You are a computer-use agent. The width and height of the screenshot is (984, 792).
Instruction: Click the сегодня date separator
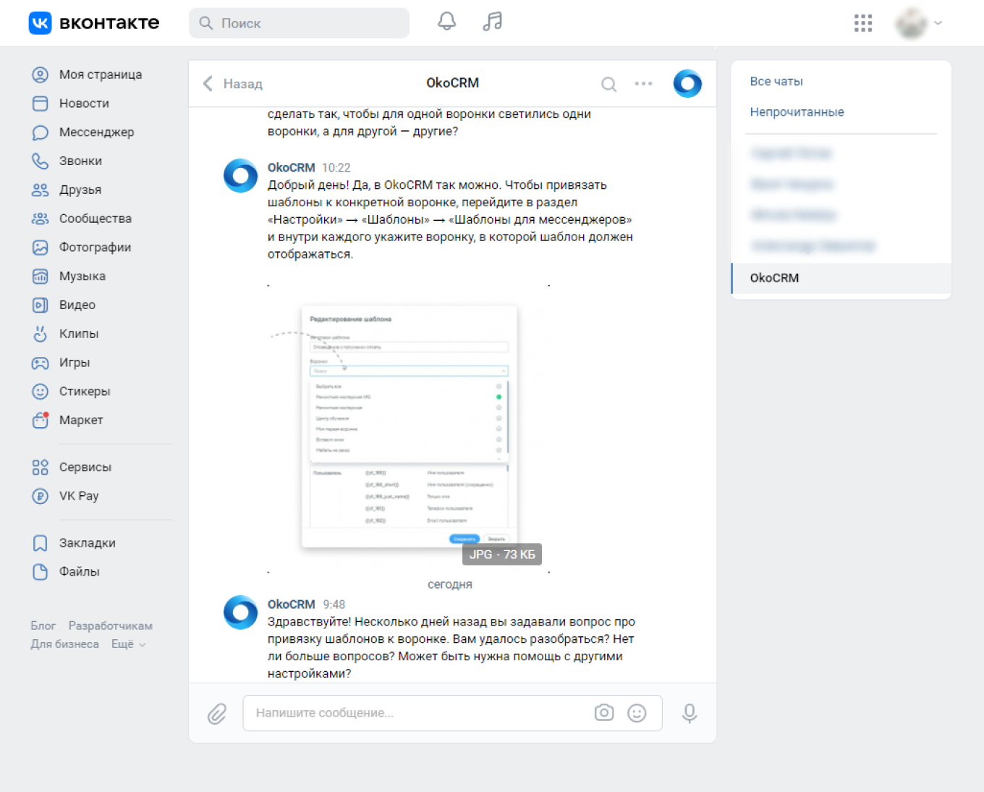(x=450, y=584)
